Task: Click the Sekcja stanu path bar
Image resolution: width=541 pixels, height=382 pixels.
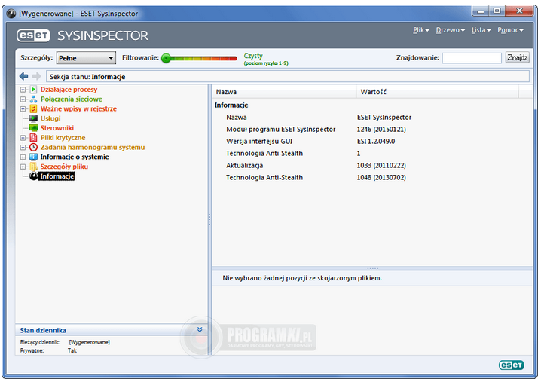Action: click(287, 77)
